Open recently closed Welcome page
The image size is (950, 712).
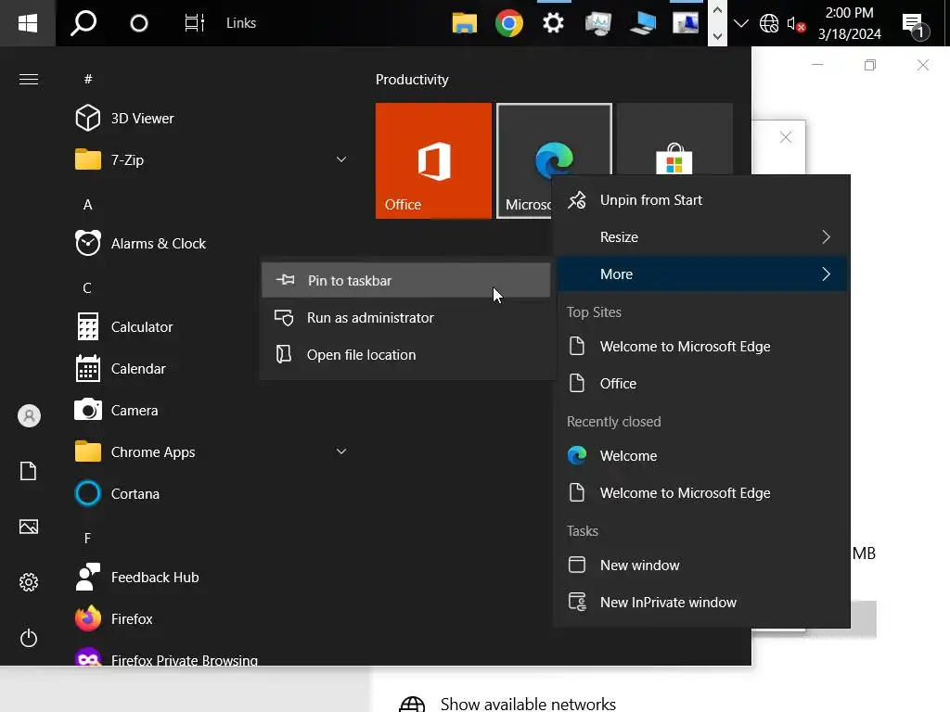701,456
